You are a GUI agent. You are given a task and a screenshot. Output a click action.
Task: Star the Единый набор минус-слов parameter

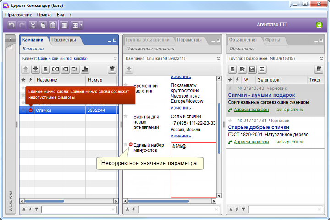coord(126,144)
